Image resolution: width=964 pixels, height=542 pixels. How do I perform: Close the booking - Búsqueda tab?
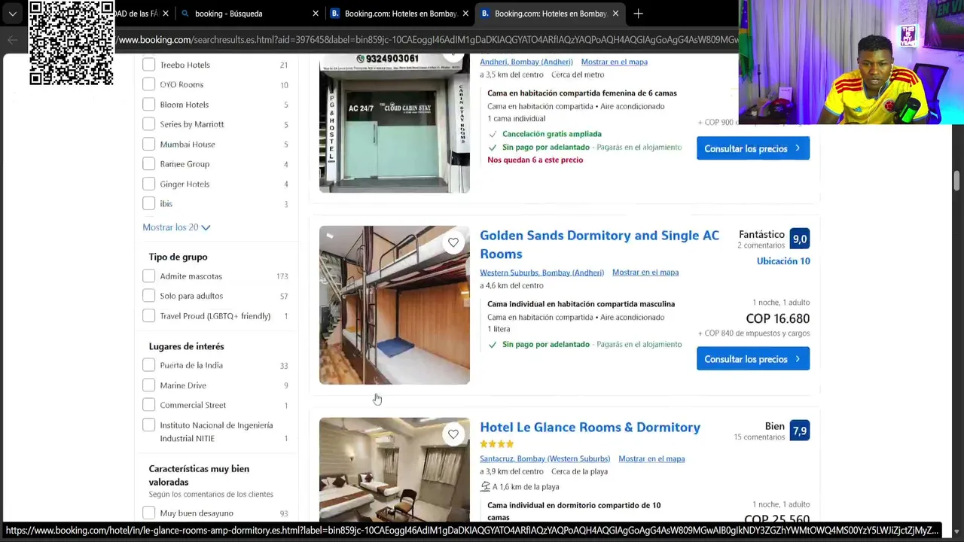316,14
